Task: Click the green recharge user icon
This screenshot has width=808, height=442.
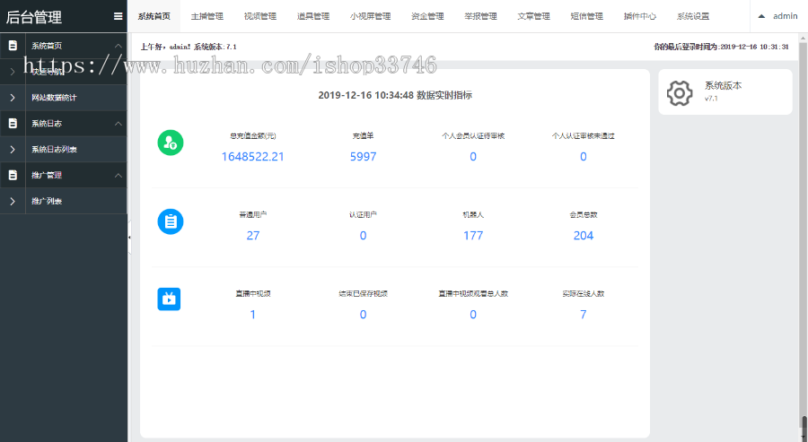Action: click(171, 143)
